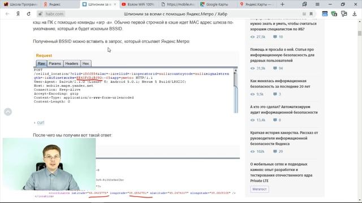Switch to the Google Карты tab
Image resolution: width=362 pixels, height=203 pixels.
[214, 5]
